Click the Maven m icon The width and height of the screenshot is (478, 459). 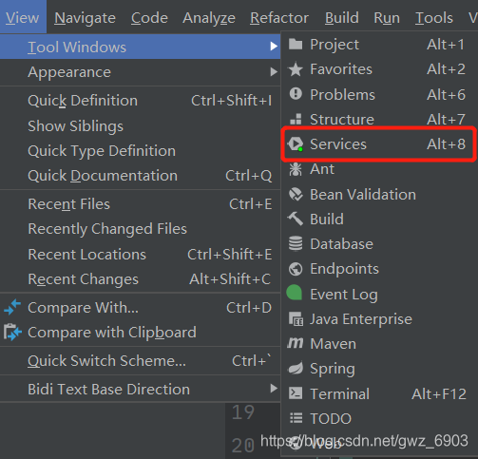tap(296, 343)
